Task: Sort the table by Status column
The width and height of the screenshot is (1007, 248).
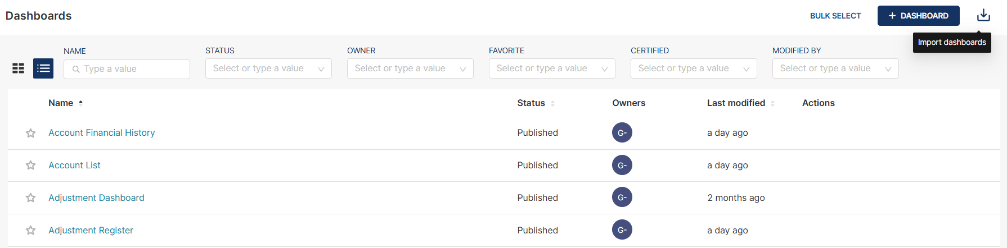Action: (x=531, y=103)
